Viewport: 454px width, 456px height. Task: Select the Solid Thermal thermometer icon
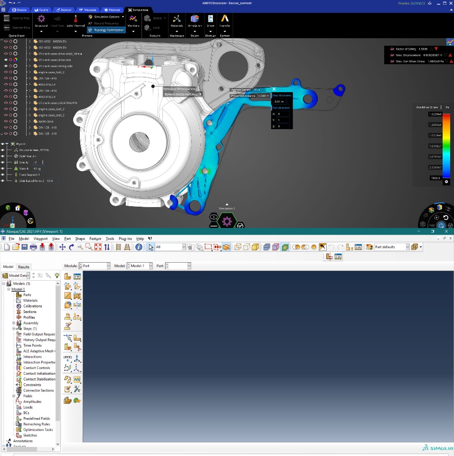tap(76, 19)
